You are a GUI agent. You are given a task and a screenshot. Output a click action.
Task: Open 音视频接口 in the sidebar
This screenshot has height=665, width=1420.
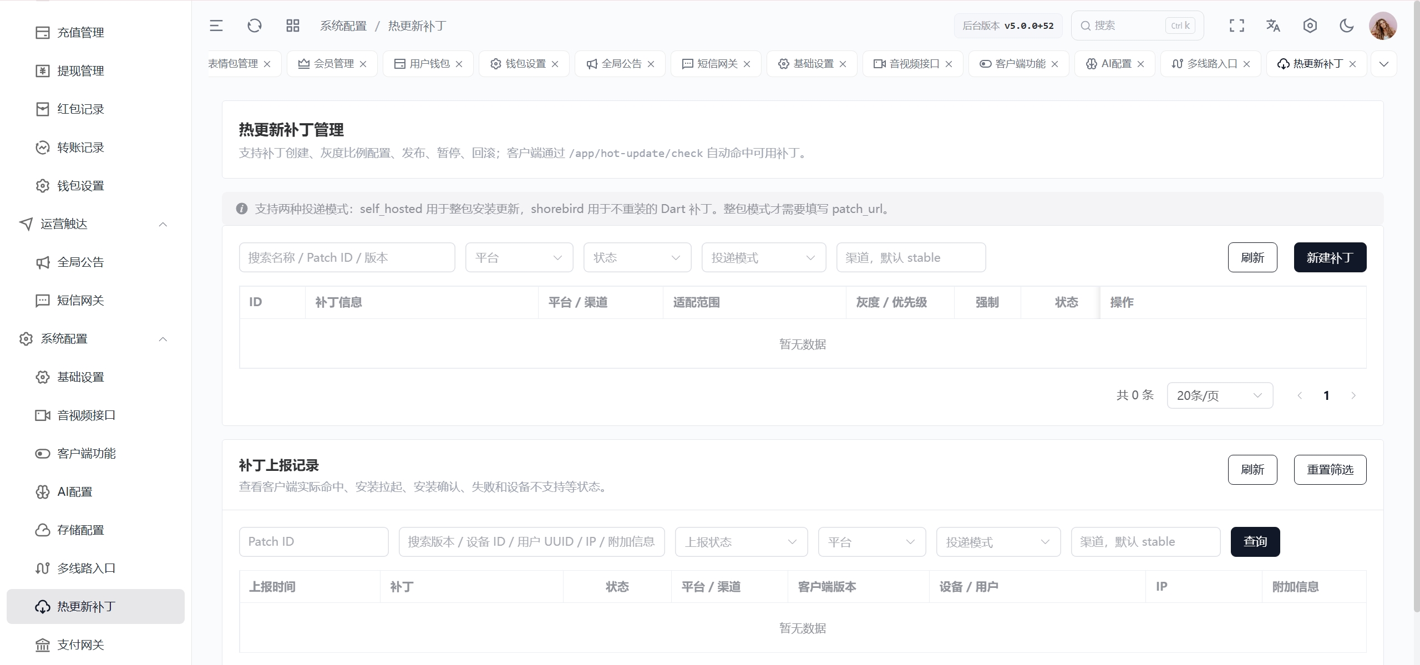click(95, 415)
